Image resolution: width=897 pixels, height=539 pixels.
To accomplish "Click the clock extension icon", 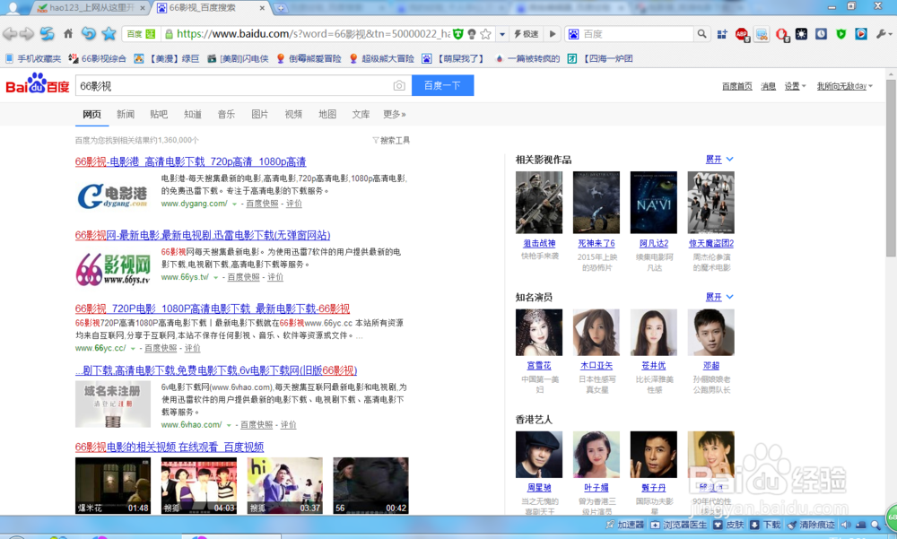I will click(821, 34).
